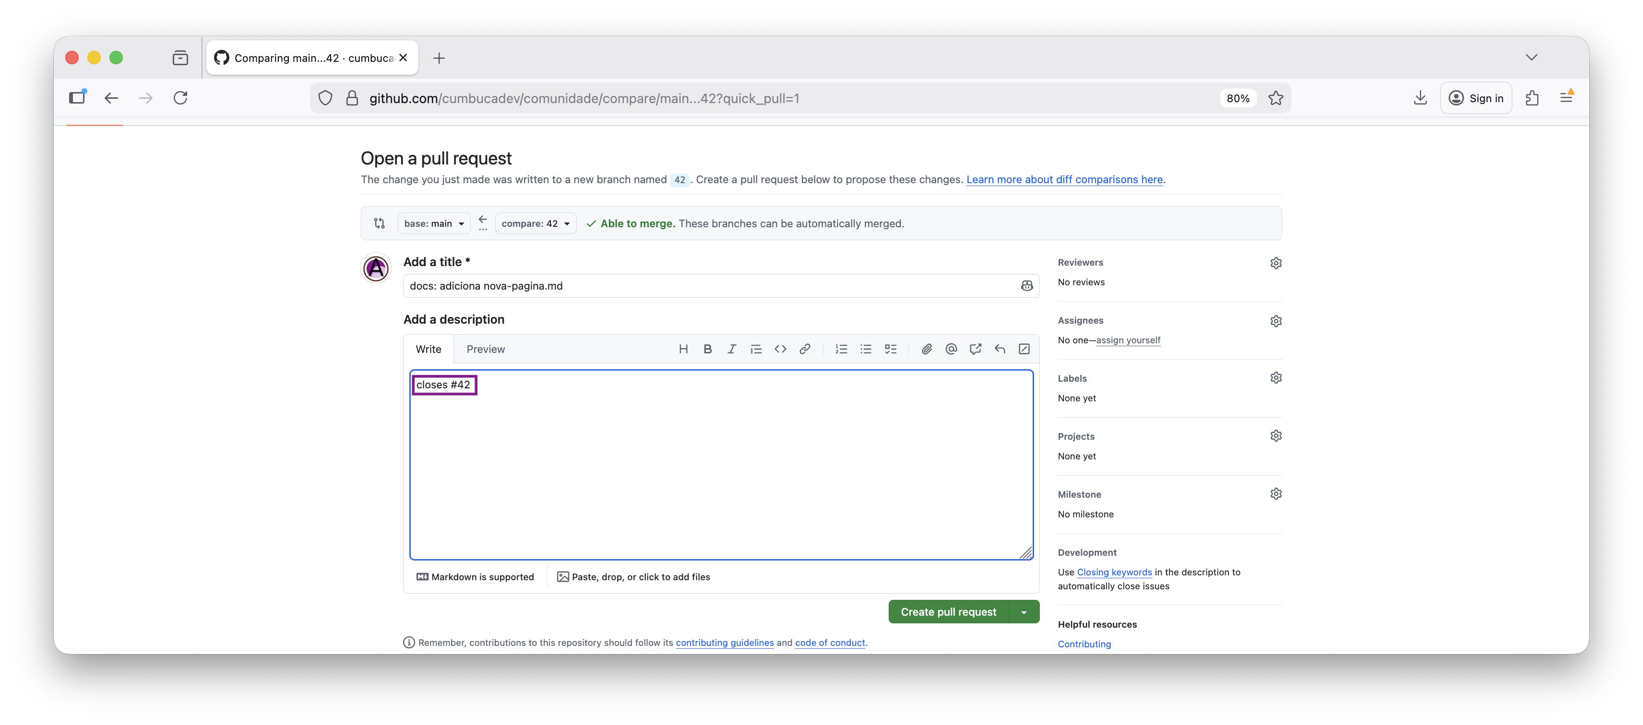
Task: List all tabs with the chevron
Action: tap(1531, 58)
